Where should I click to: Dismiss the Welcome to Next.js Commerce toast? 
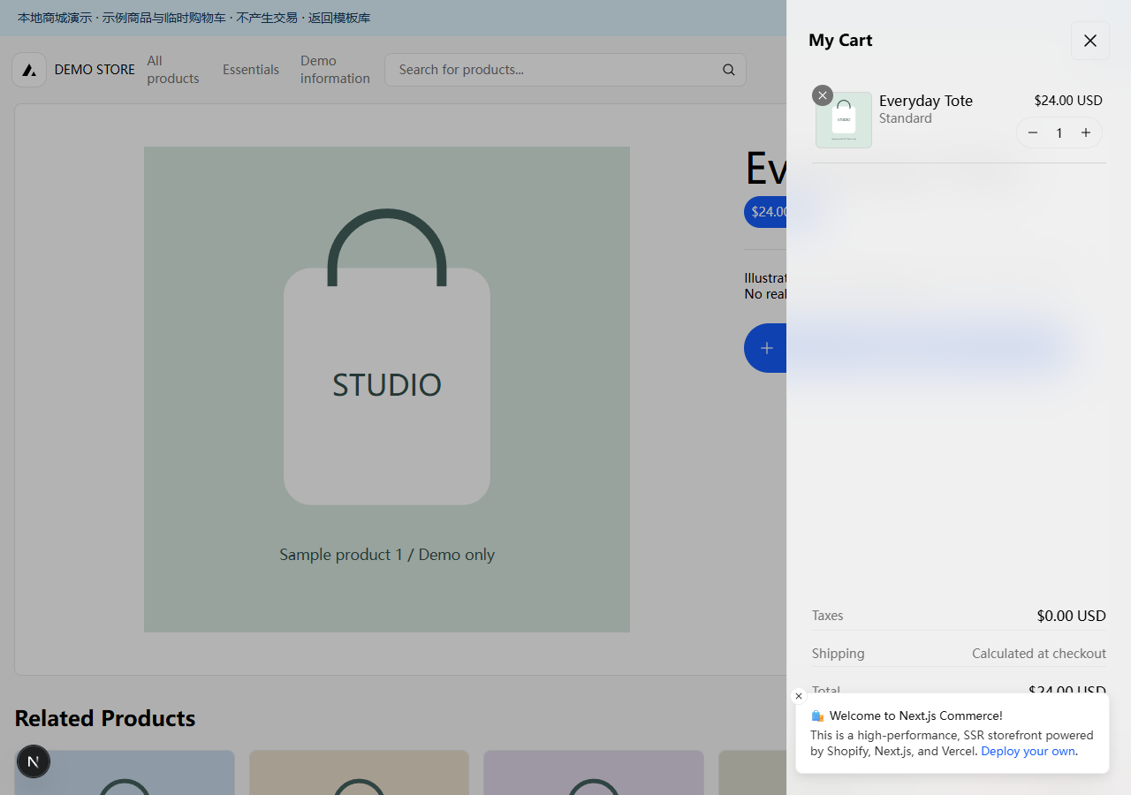tap(799, 696)
